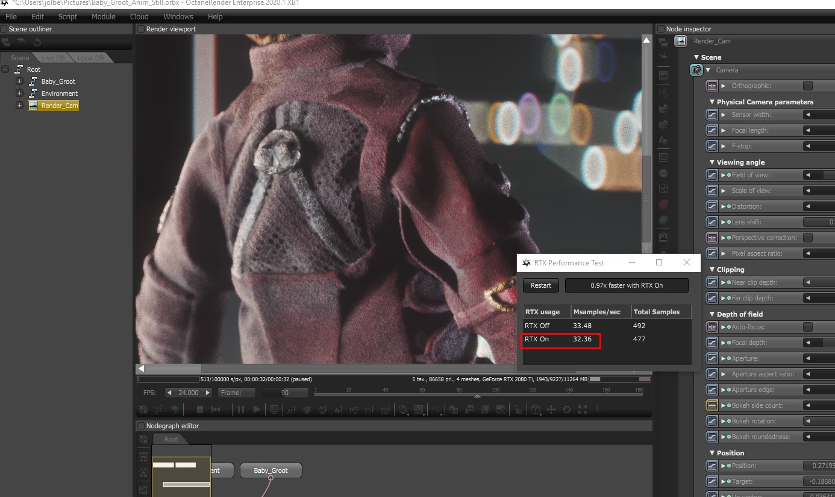835x497 pixels.
Task: Open the Root tab in Nodegraph editor
Action: (x=172, y=439)
